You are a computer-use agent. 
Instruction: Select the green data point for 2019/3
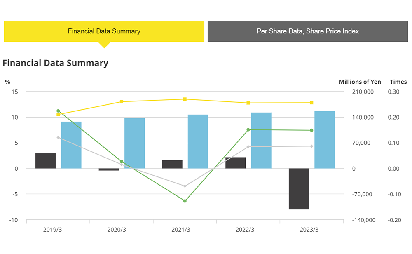pyautogui.click(x=58, y=111)
